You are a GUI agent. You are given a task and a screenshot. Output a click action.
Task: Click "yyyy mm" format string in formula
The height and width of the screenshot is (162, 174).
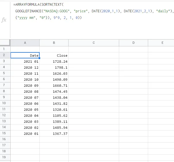pos(26,18)
